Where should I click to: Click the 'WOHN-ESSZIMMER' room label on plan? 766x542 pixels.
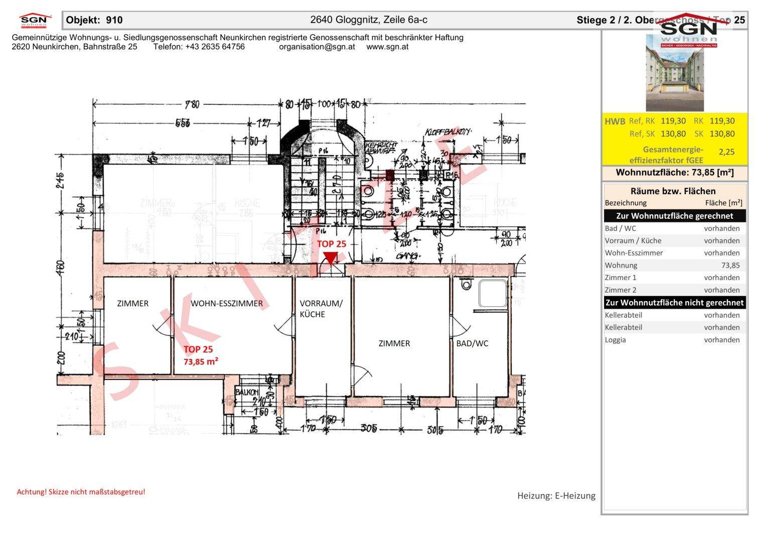click(x=227, y=304)
